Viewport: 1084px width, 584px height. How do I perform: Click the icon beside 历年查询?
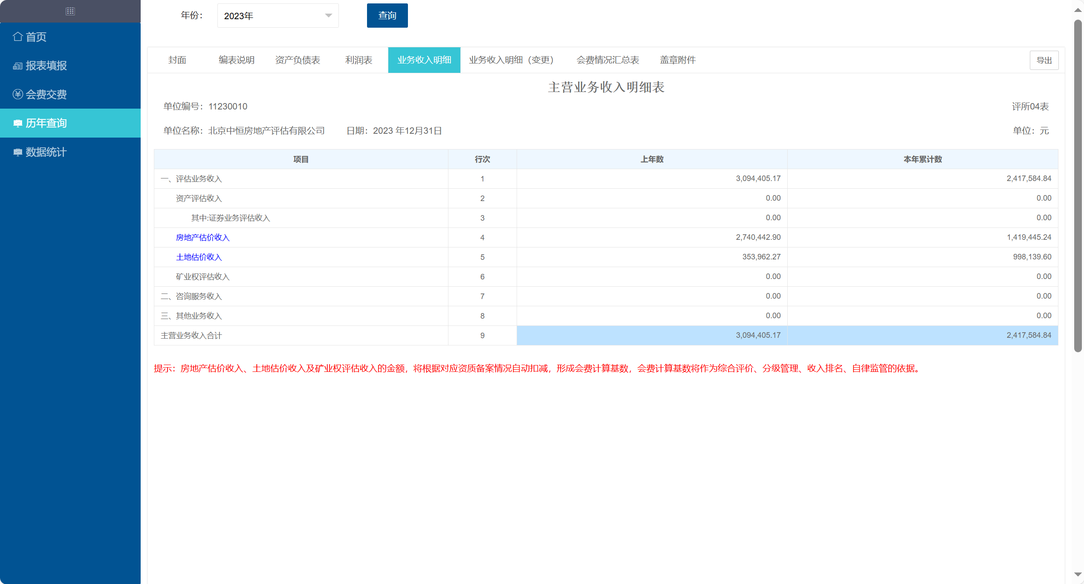17,123
